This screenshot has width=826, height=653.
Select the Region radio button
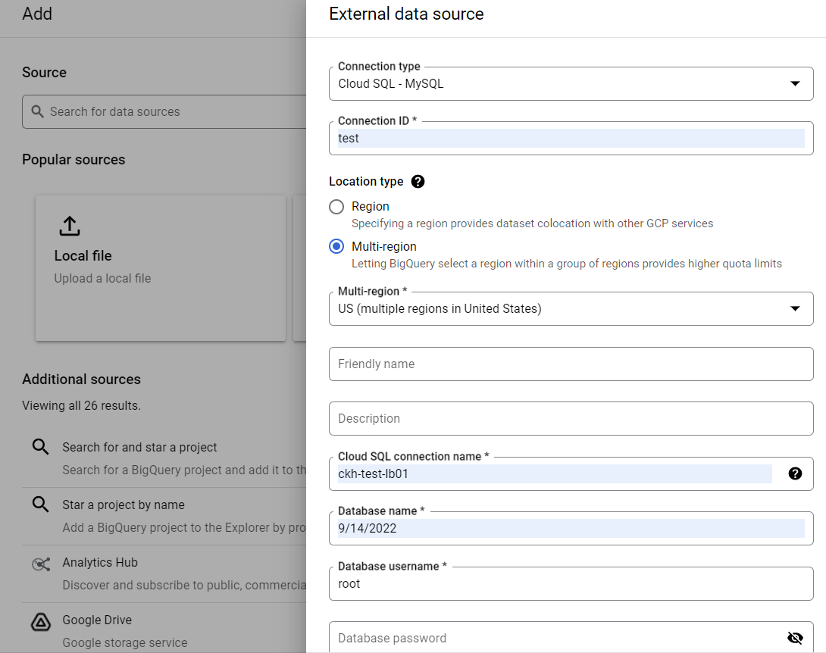(x=336, y=207)
